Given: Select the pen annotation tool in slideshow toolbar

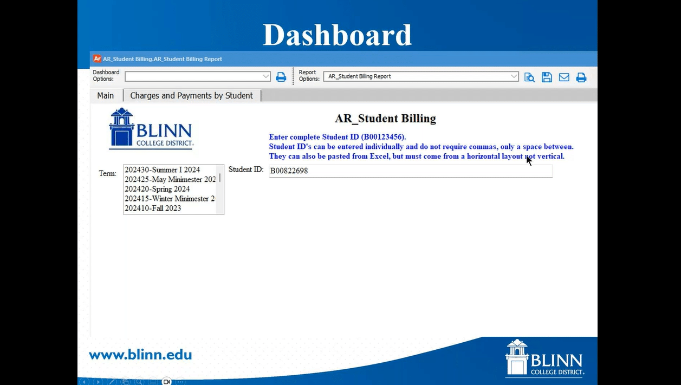Looking at the screenshot, I should (112, 381).
